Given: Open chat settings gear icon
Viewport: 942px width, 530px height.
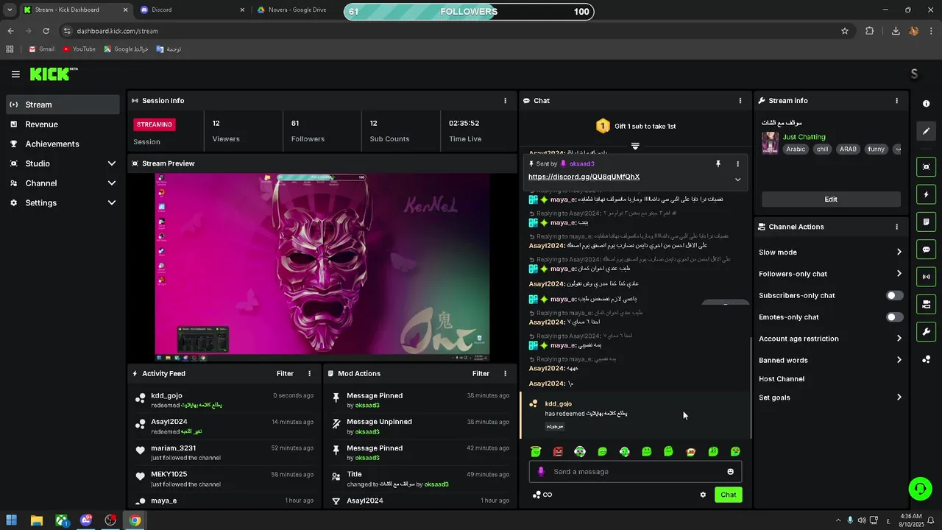Looking at the screenshot, I should tap(703, 495).
